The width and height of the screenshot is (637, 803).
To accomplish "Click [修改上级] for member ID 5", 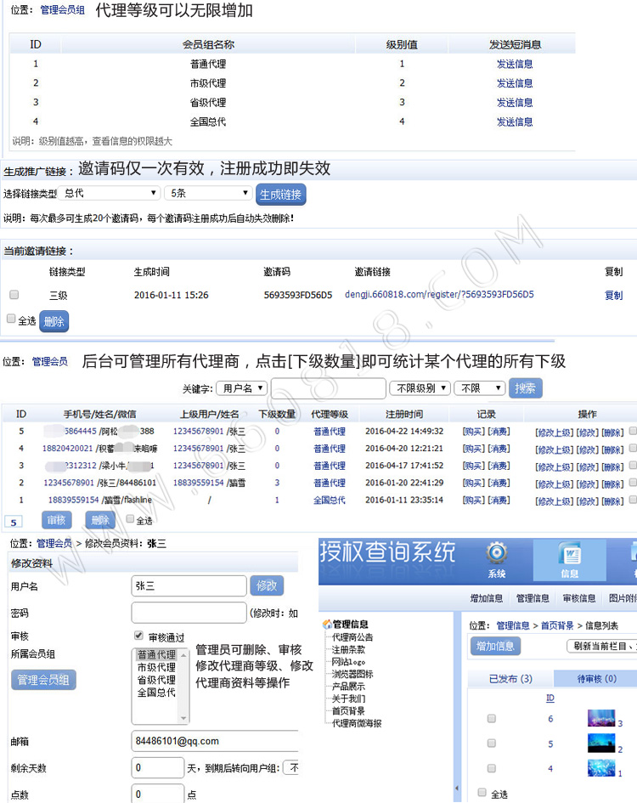I will [x=554, y=433].
